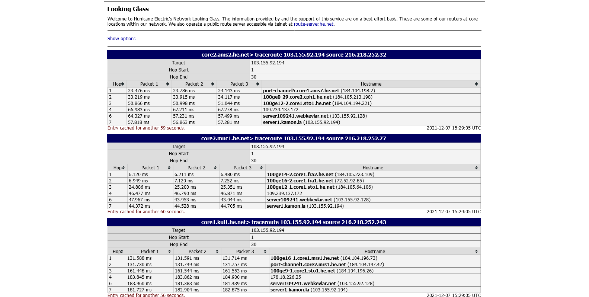The width and height of the screenshot is (589, 297).
Task: Sort kul1 table by Hostname arrows
Action: (476, 252)
